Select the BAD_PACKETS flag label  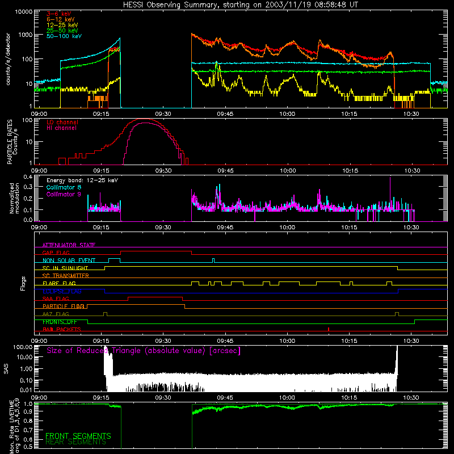click(62, 329)
